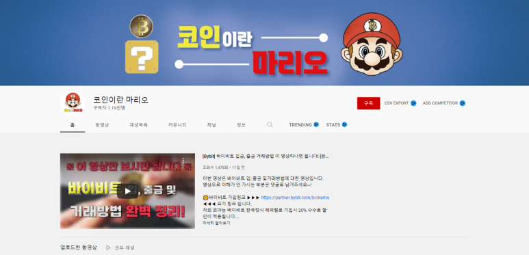529x255 pixels.
Task: Click the blue icon beside TRENDING
Action: [316, 124]
